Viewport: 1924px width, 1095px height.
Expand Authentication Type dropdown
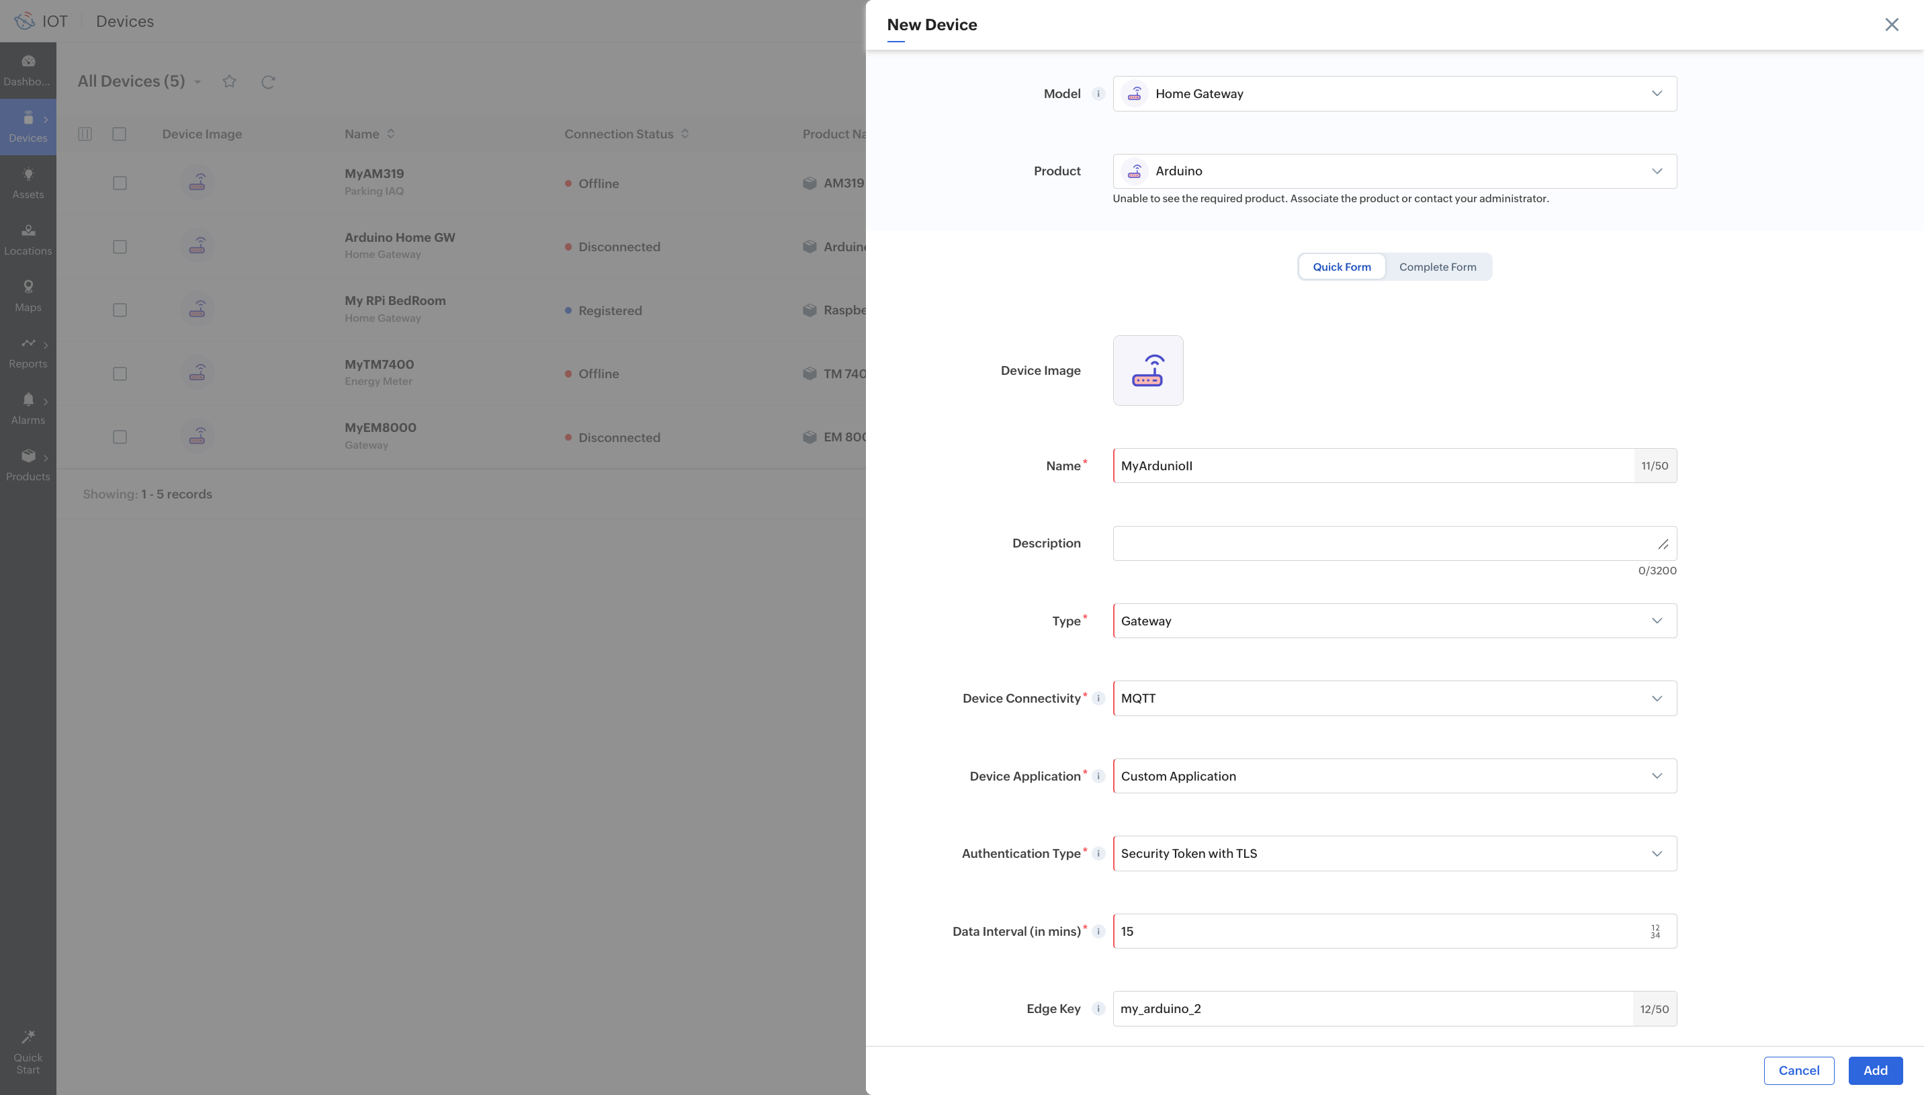(1394, 854)
